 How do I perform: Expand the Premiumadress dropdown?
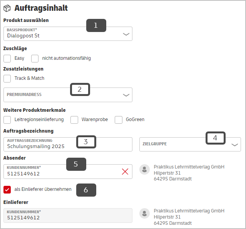68,95
